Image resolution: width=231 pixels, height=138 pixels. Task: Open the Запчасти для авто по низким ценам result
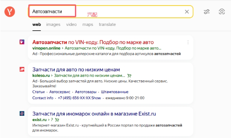click(76, 70)
